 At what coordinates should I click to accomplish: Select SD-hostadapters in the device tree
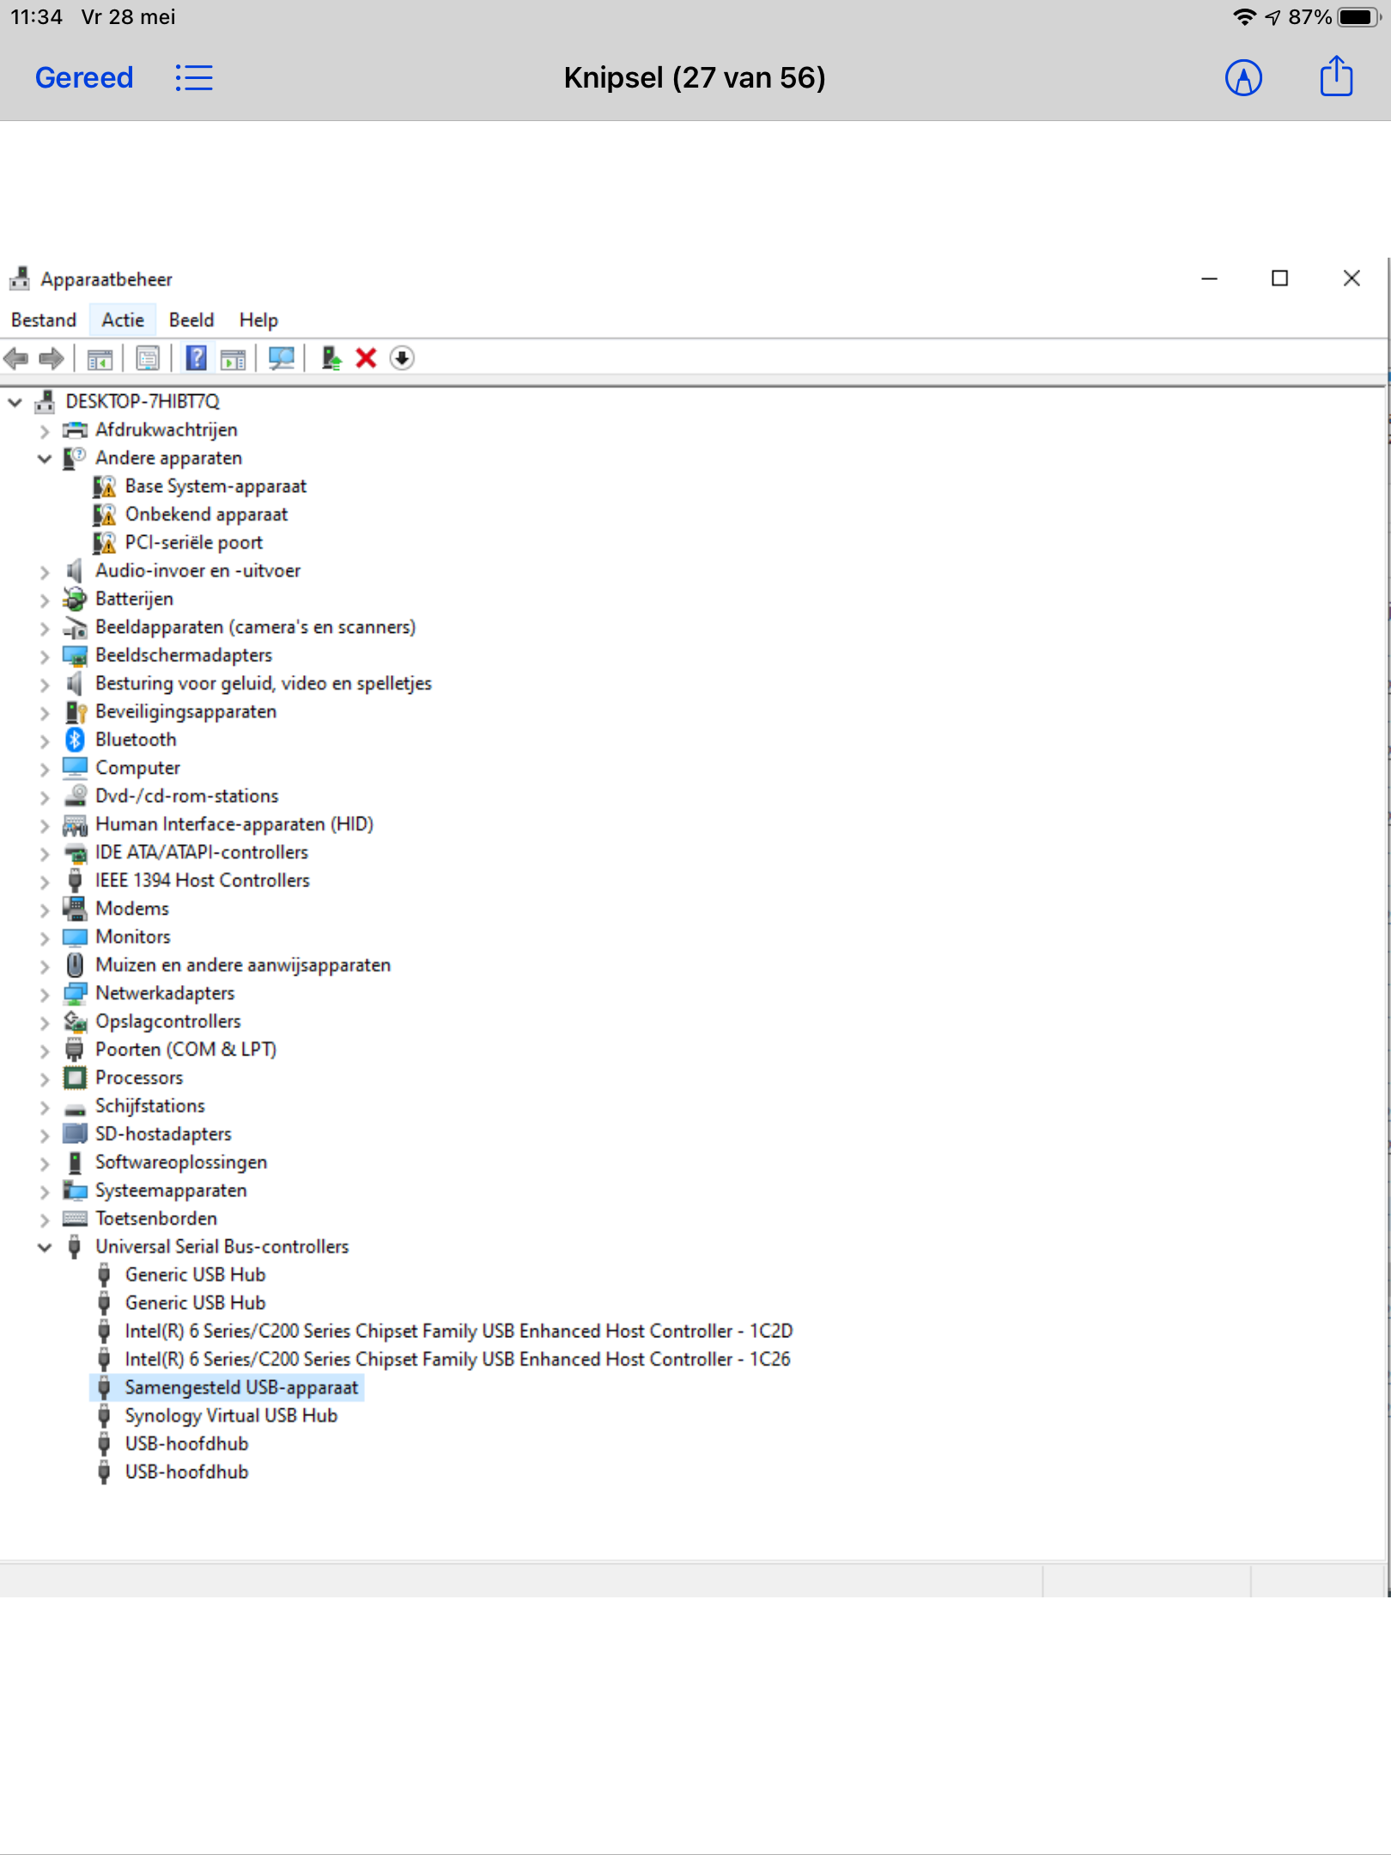pos(163,1134)
